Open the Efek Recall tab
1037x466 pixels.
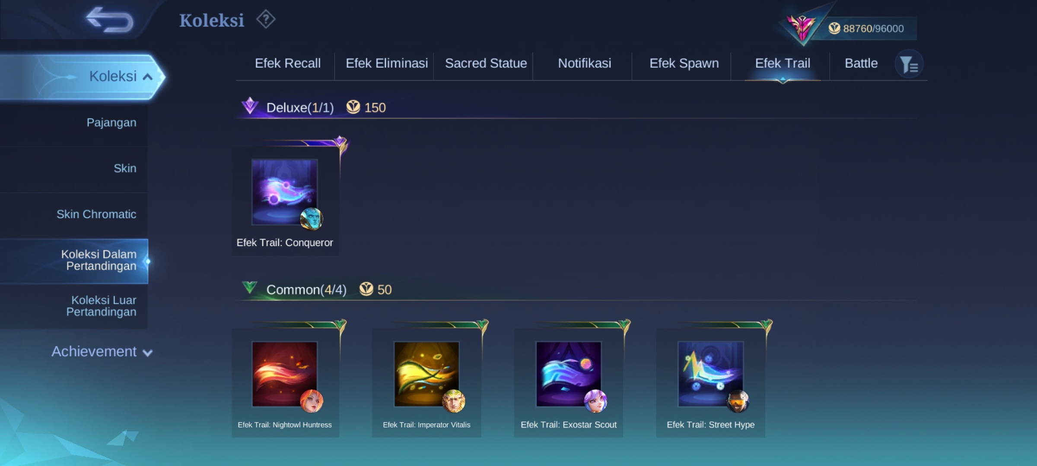tap(288, 63)
